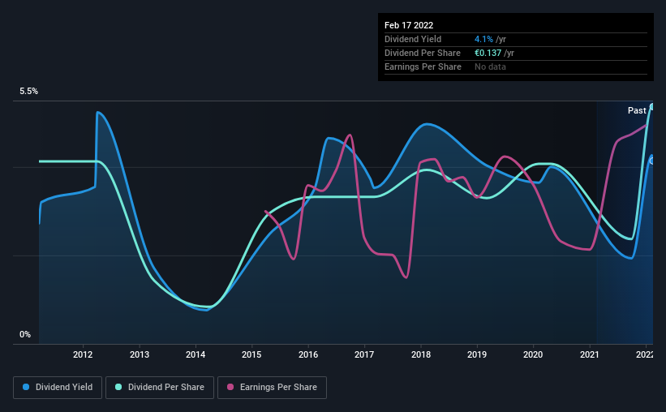The width and height of the screenshot is (666, 412).
Task: Click the Dividend Per Share tooltip row label
Action: coord(422,53)
